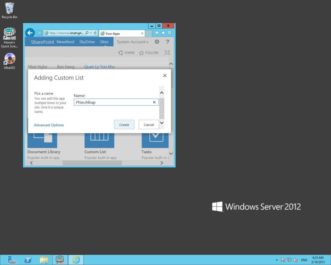This screenshot has height=265, width=331.
Task: Open the taskbar clock showing 4:23 AM
Action: click(318, 260)
